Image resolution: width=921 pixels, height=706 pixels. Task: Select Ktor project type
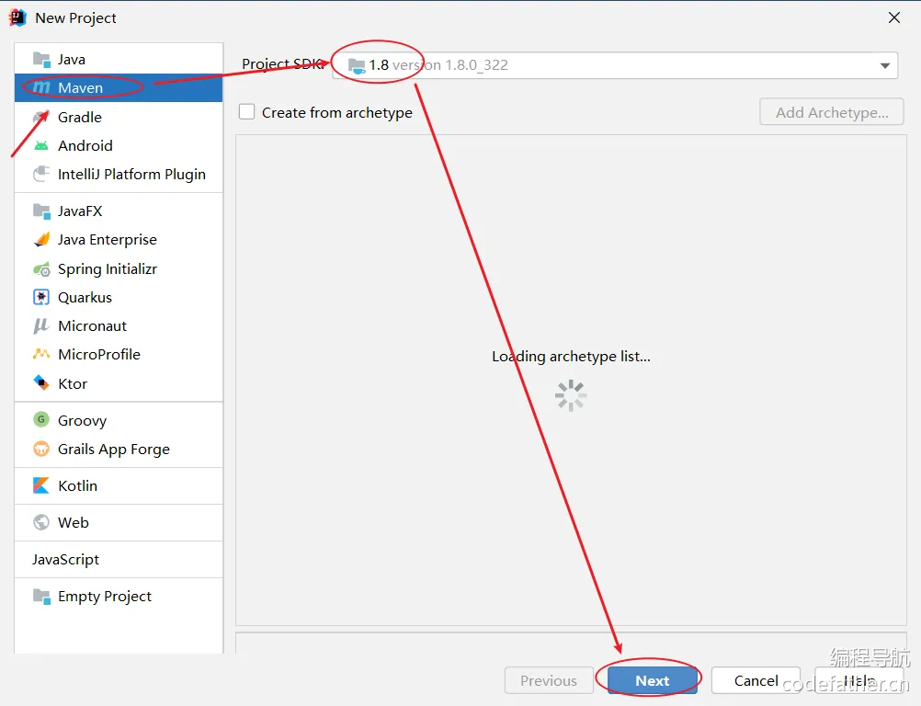tap(119, 383)
